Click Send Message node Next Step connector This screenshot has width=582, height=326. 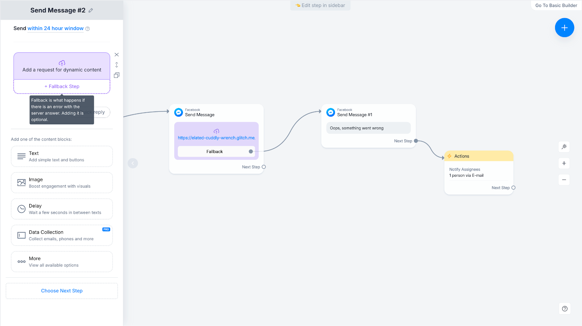click(264, 167)
